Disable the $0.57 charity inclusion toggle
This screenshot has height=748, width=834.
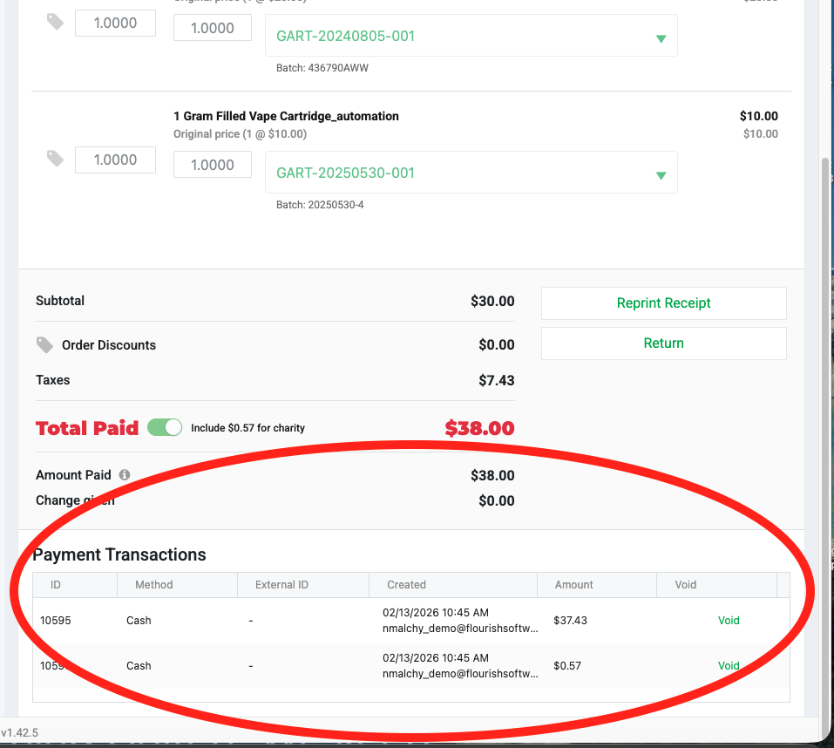click(165, 427)
